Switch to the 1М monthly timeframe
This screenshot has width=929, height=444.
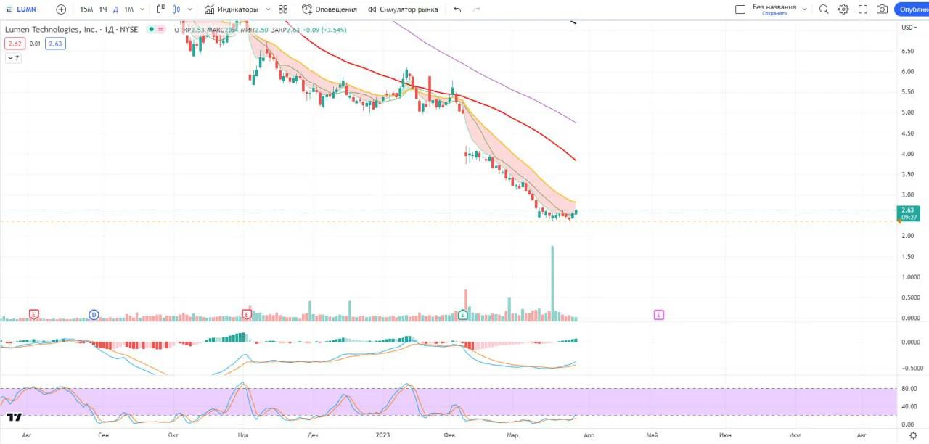[x=128, y=9]
